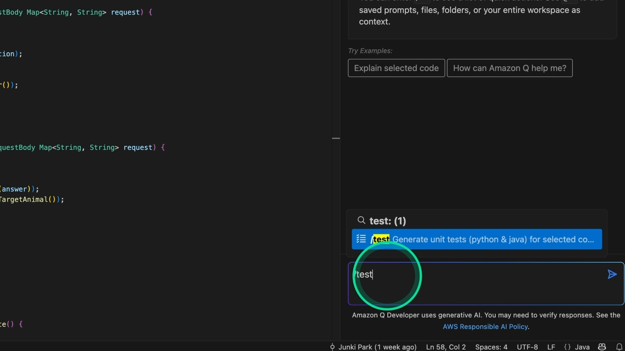Image resolution: width=625 pixels, height=351 pixels.
Task: Open Spaces: 4 indentation selector
Action: tap(491, 347)
